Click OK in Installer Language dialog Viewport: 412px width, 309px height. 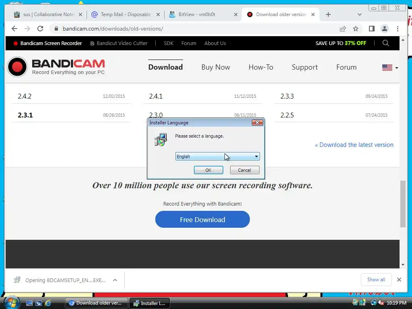point(208,170)
